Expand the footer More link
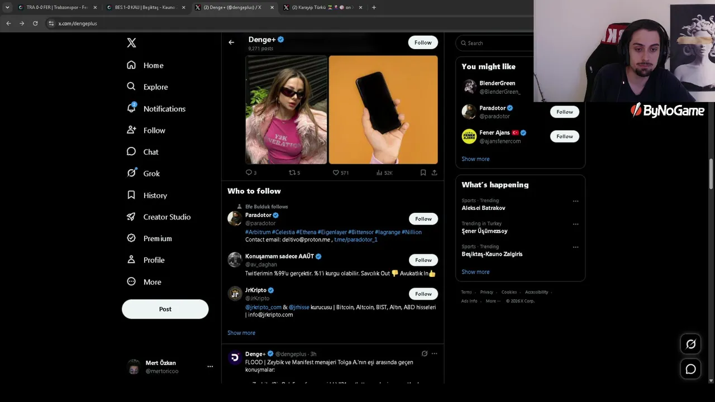This screenshot has width=715, height=402. pos(492,301)
